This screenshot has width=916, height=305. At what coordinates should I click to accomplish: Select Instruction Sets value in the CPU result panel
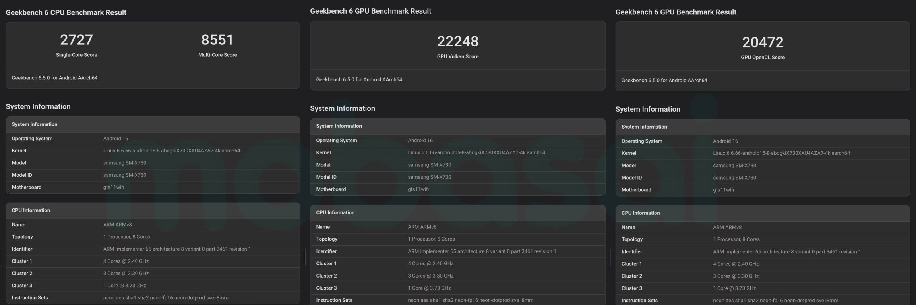(x=166, y=298)
